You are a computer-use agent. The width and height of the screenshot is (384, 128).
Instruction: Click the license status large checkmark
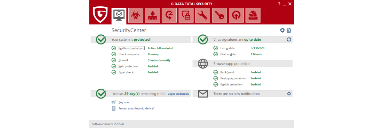pos(101,93)
